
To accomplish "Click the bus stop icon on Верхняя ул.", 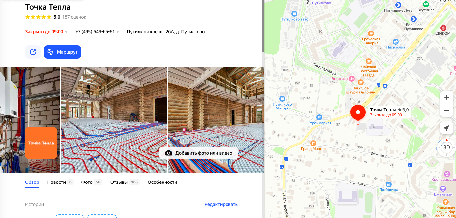I will [x=410, y=165].
